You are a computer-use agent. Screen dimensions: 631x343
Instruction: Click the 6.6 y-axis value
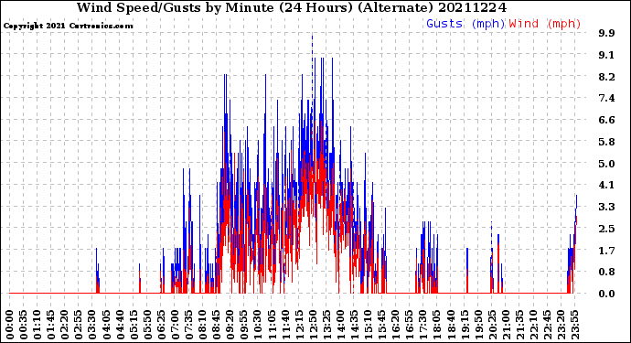coord(606,120)
